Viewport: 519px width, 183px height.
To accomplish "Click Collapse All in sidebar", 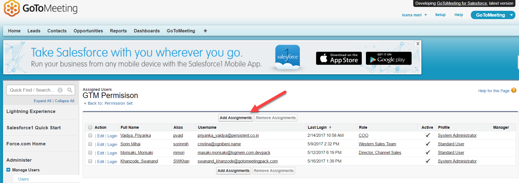I will click(x=64, y=101).
